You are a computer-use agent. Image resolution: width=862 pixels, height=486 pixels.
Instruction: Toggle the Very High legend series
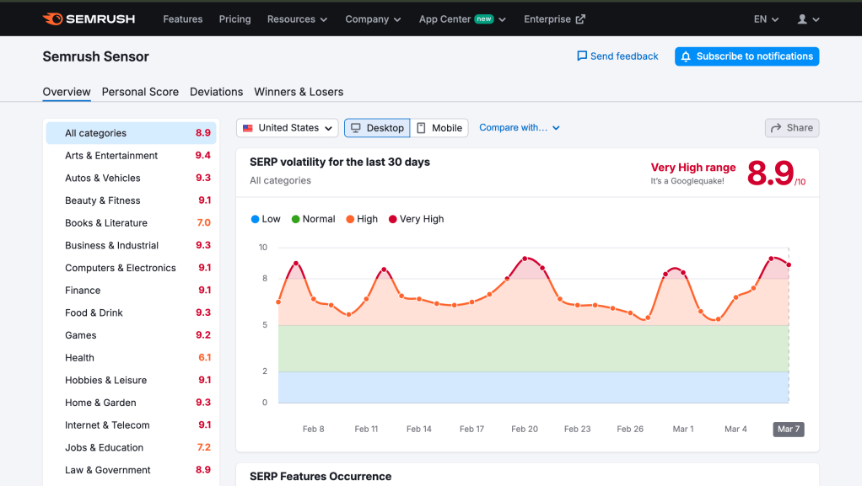pos(416,219)
